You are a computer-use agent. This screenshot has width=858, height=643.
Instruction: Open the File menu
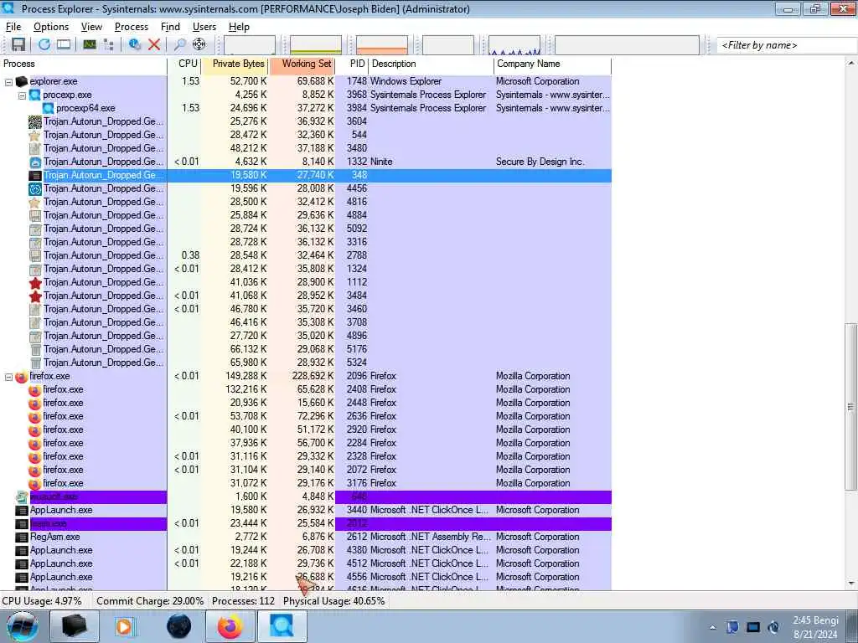(x=13, y=27)
